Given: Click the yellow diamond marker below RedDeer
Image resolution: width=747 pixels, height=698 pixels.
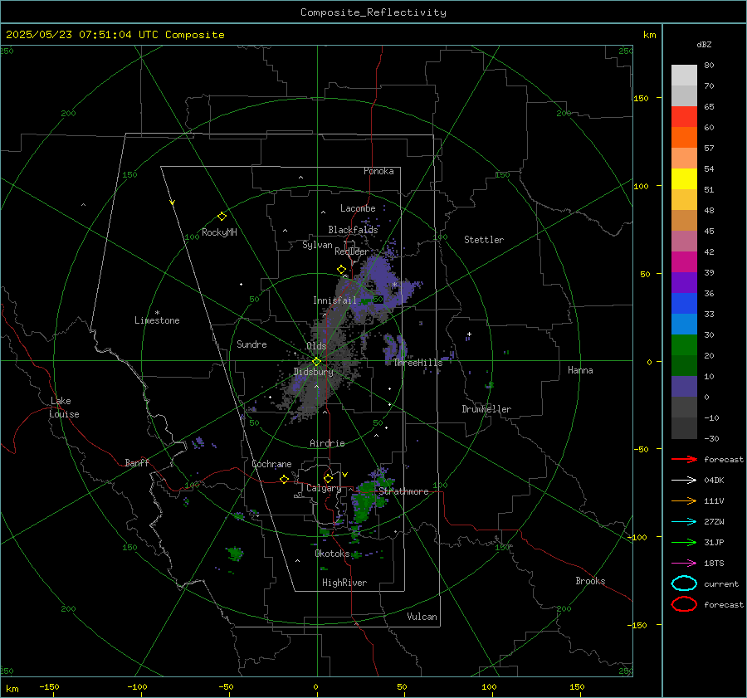Looking at the screenshot, I should 342,270.
